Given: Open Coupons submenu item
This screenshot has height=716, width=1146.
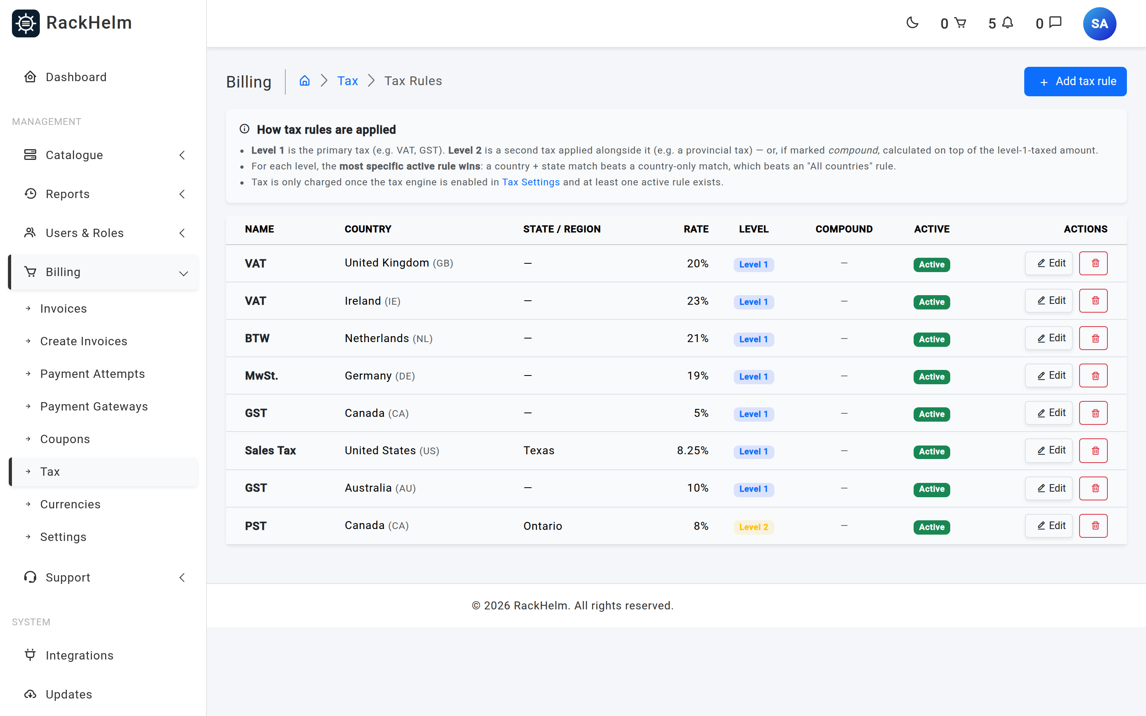Looking at the screenshot, I should (x=103, y=439).
